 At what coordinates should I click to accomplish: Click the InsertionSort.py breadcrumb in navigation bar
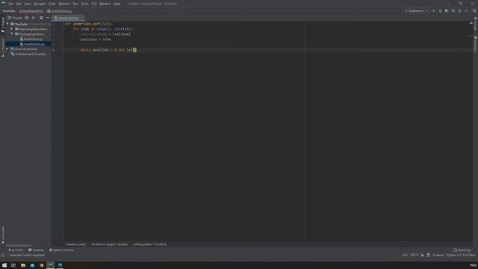[60, 11]
